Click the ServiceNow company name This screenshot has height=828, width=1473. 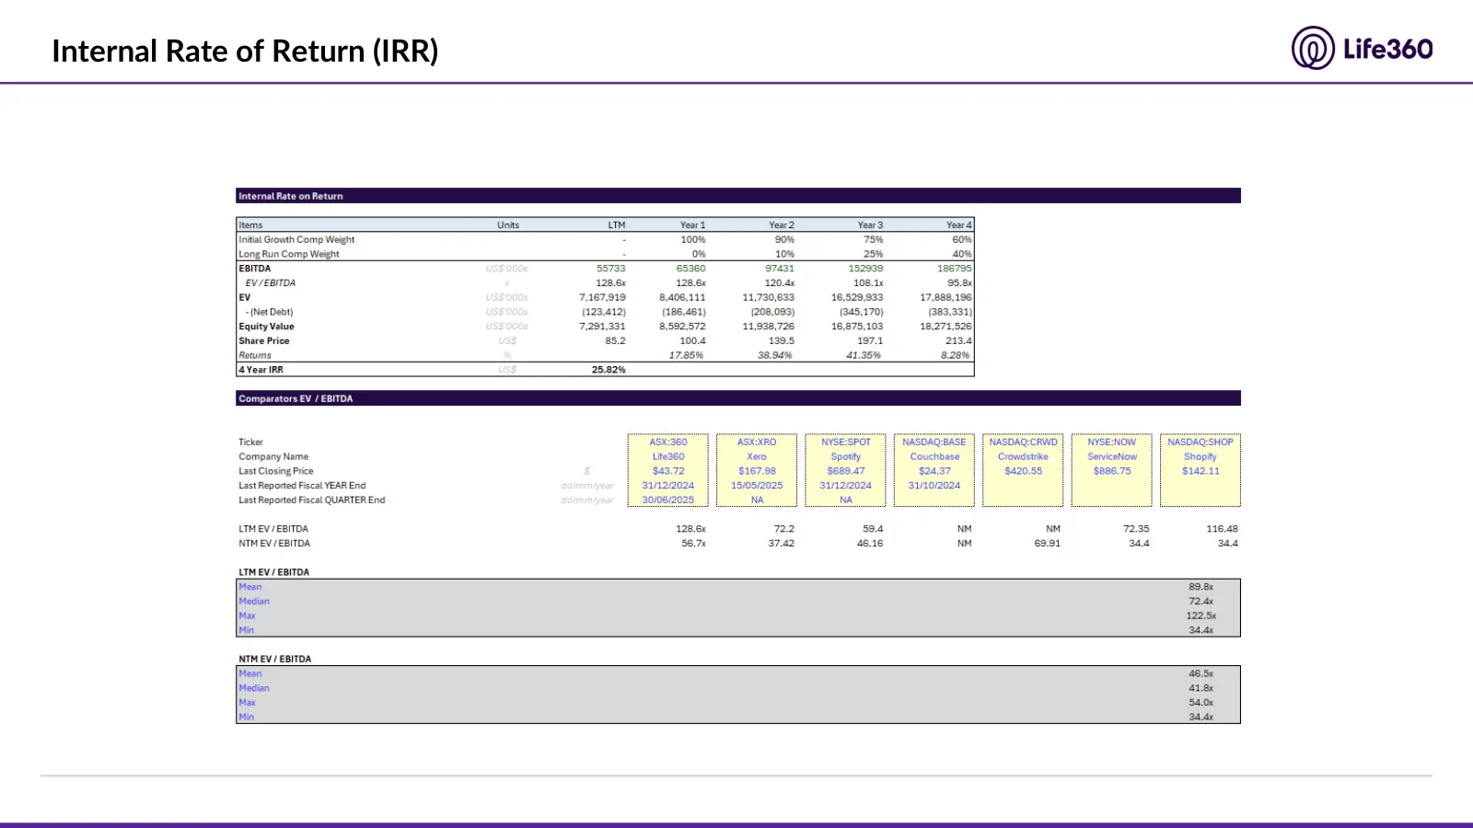point(1112,456)
